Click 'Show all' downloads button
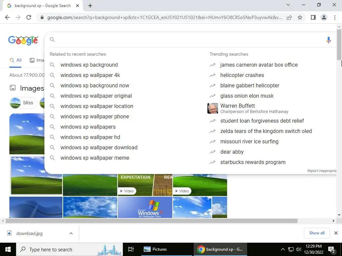342x256 pixels. [x=317, y=233]
